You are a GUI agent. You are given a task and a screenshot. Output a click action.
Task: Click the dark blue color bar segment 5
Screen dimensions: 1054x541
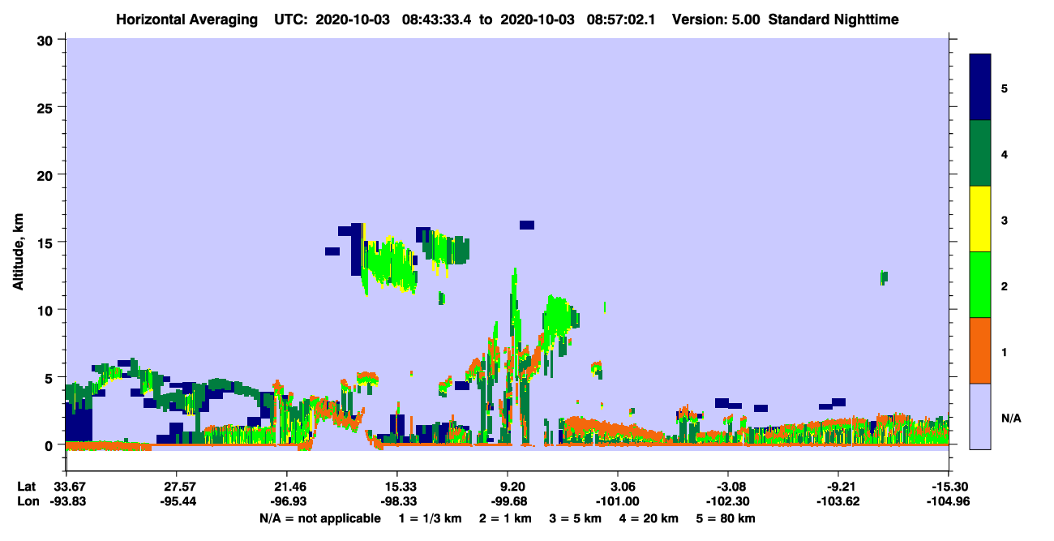coord(980,88)
